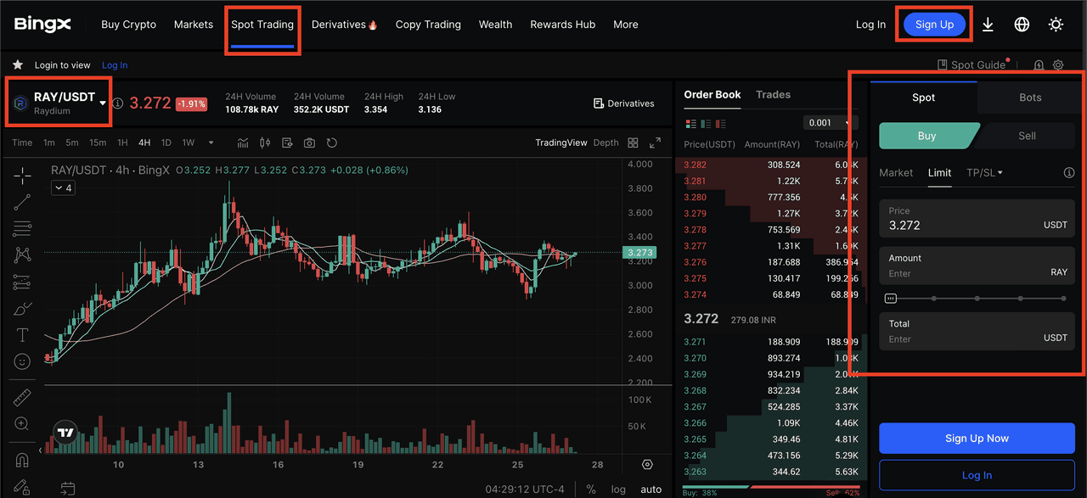Viewport: 1087px width, 498px height.
Task: Open the emoji sticker tool
Action: pos(23,361)
